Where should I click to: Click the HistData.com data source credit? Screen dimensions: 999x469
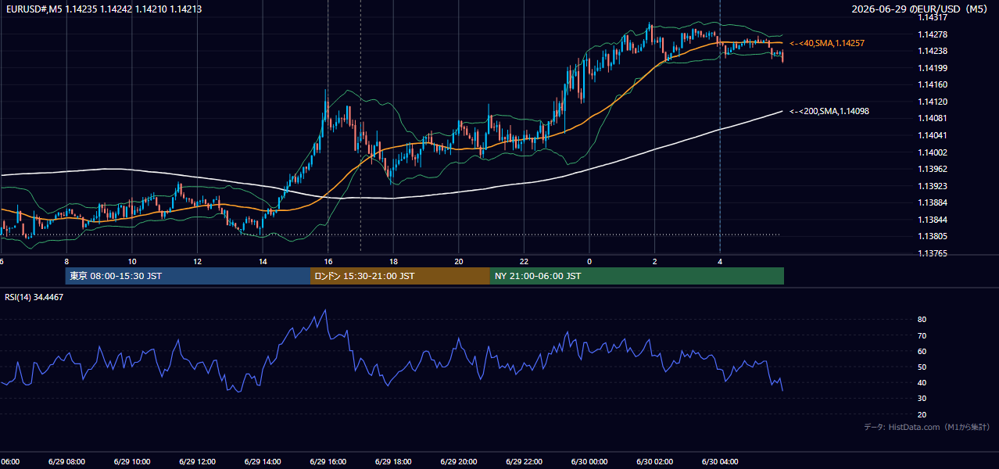(926, 427)
